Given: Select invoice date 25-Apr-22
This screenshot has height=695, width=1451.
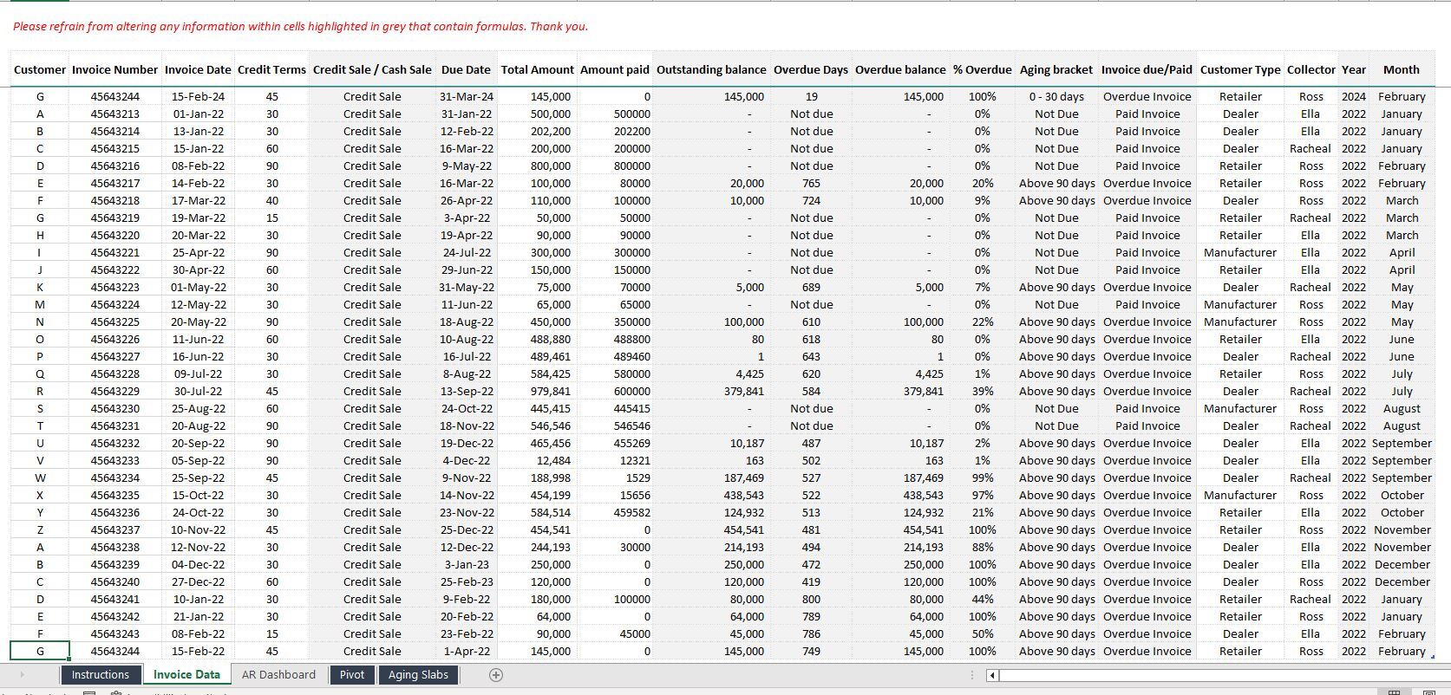Looking at the screenshot, I should coord(198,252).
